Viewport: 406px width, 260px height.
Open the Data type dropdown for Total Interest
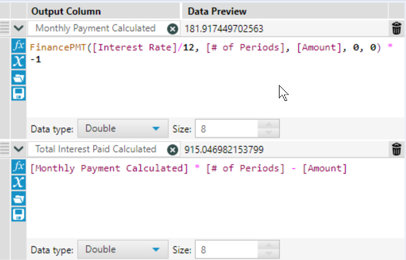click(155, 249)
